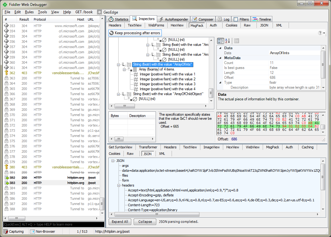
Task: Open the WebForms request inspector tab
Action: pos(156,25)
